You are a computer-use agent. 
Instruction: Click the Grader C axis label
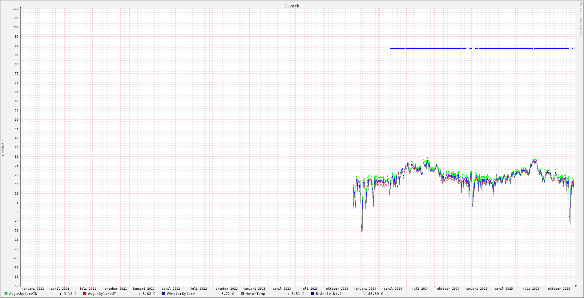click(x=3, y=147)
